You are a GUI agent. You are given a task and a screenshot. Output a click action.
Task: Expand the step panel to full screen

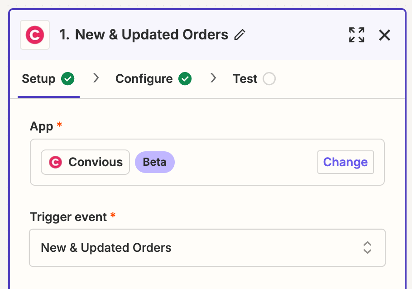coord(356,35)
